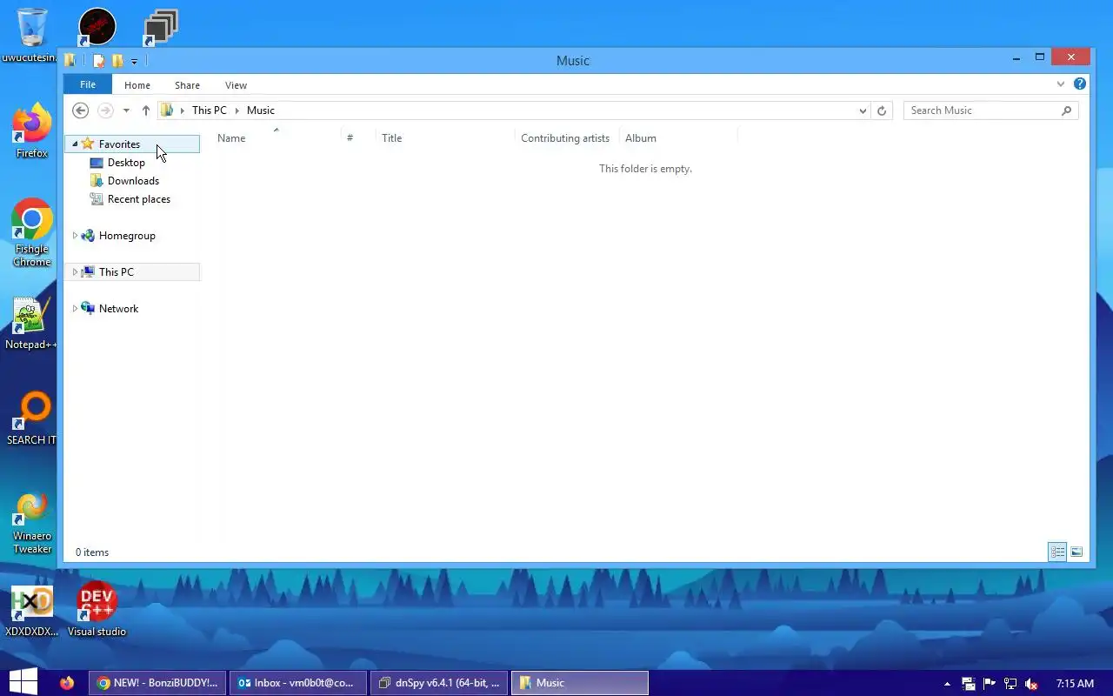
Task: Switch to Details view in status bar
Action: (x=1057, y=552)
